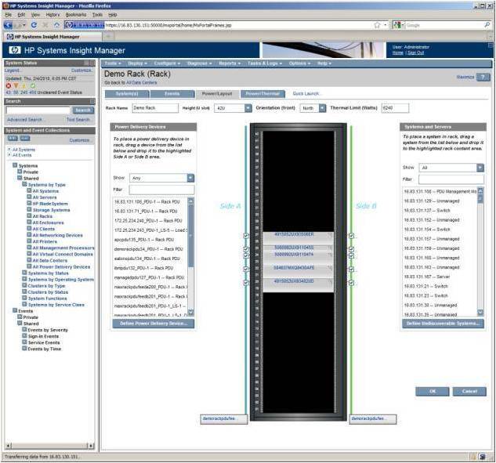Collapse the Systems tree node
Screen dimensions: 496x463
(x=15, y=165)
